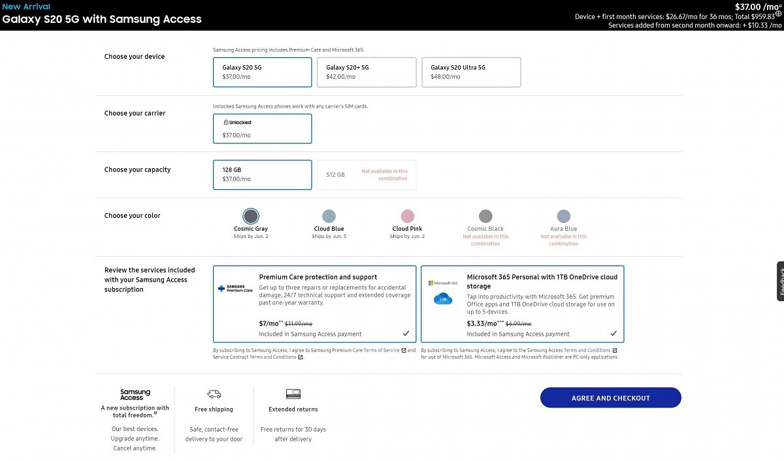The image size is (784, 461).
Task: Click the Extended returns text
Action: coord(293,409)
